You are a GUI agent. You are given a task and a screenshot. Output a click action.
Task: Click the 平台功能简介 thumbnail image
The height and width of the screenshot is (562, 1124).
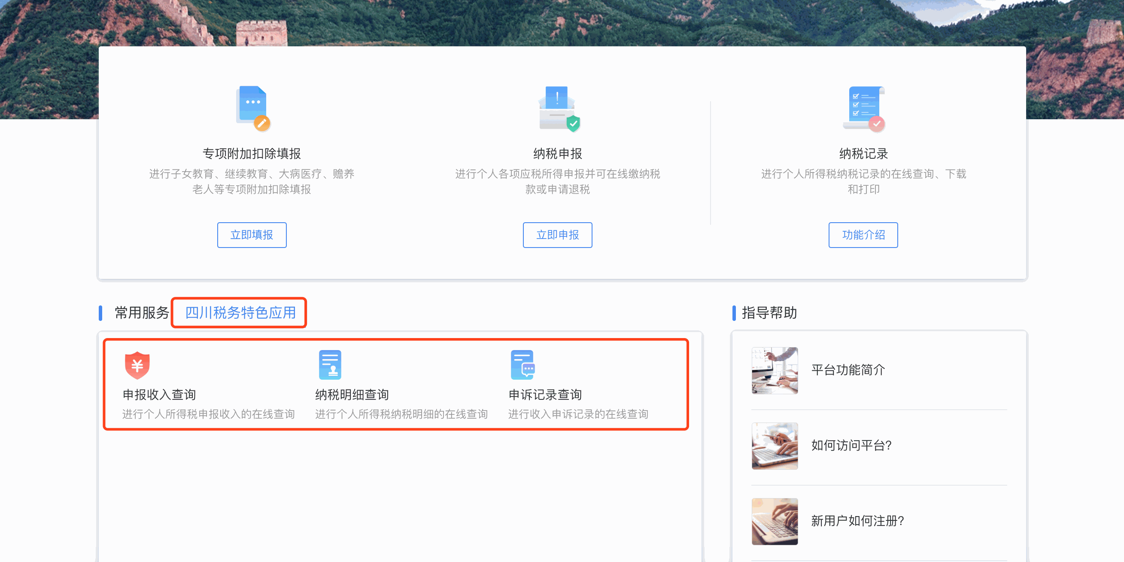click(x=775, y=370)
